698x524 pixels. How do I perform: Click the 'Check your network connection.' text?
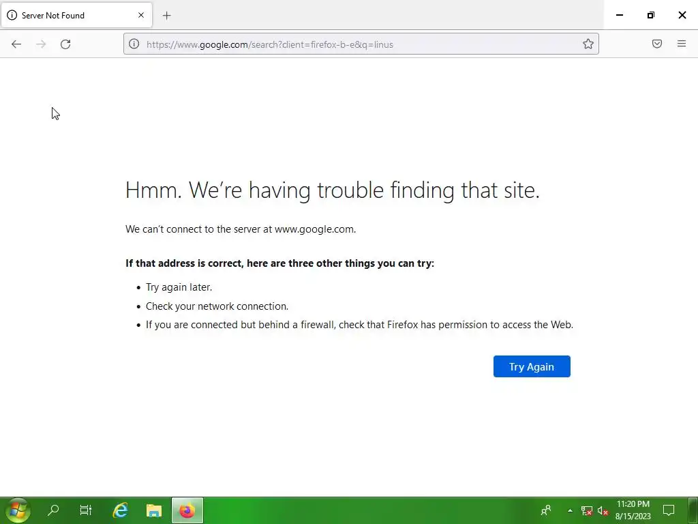[217, 306]
